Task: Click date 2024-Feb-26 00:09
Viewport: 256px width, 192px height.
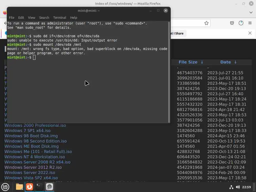Action: (x=226, y=172)
